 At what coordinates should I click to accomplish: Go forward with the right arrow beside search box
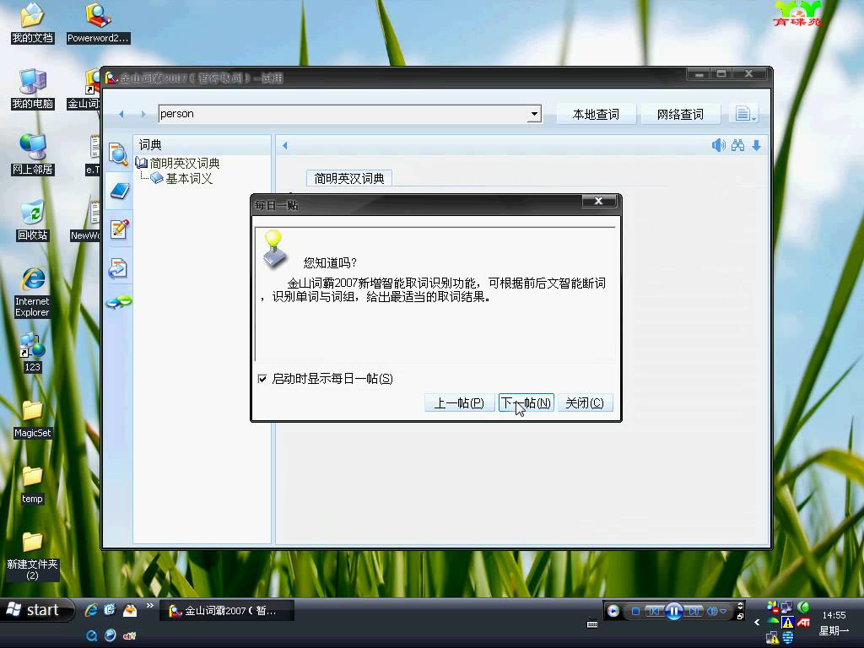pyautogui.click(x=143, y=114)
